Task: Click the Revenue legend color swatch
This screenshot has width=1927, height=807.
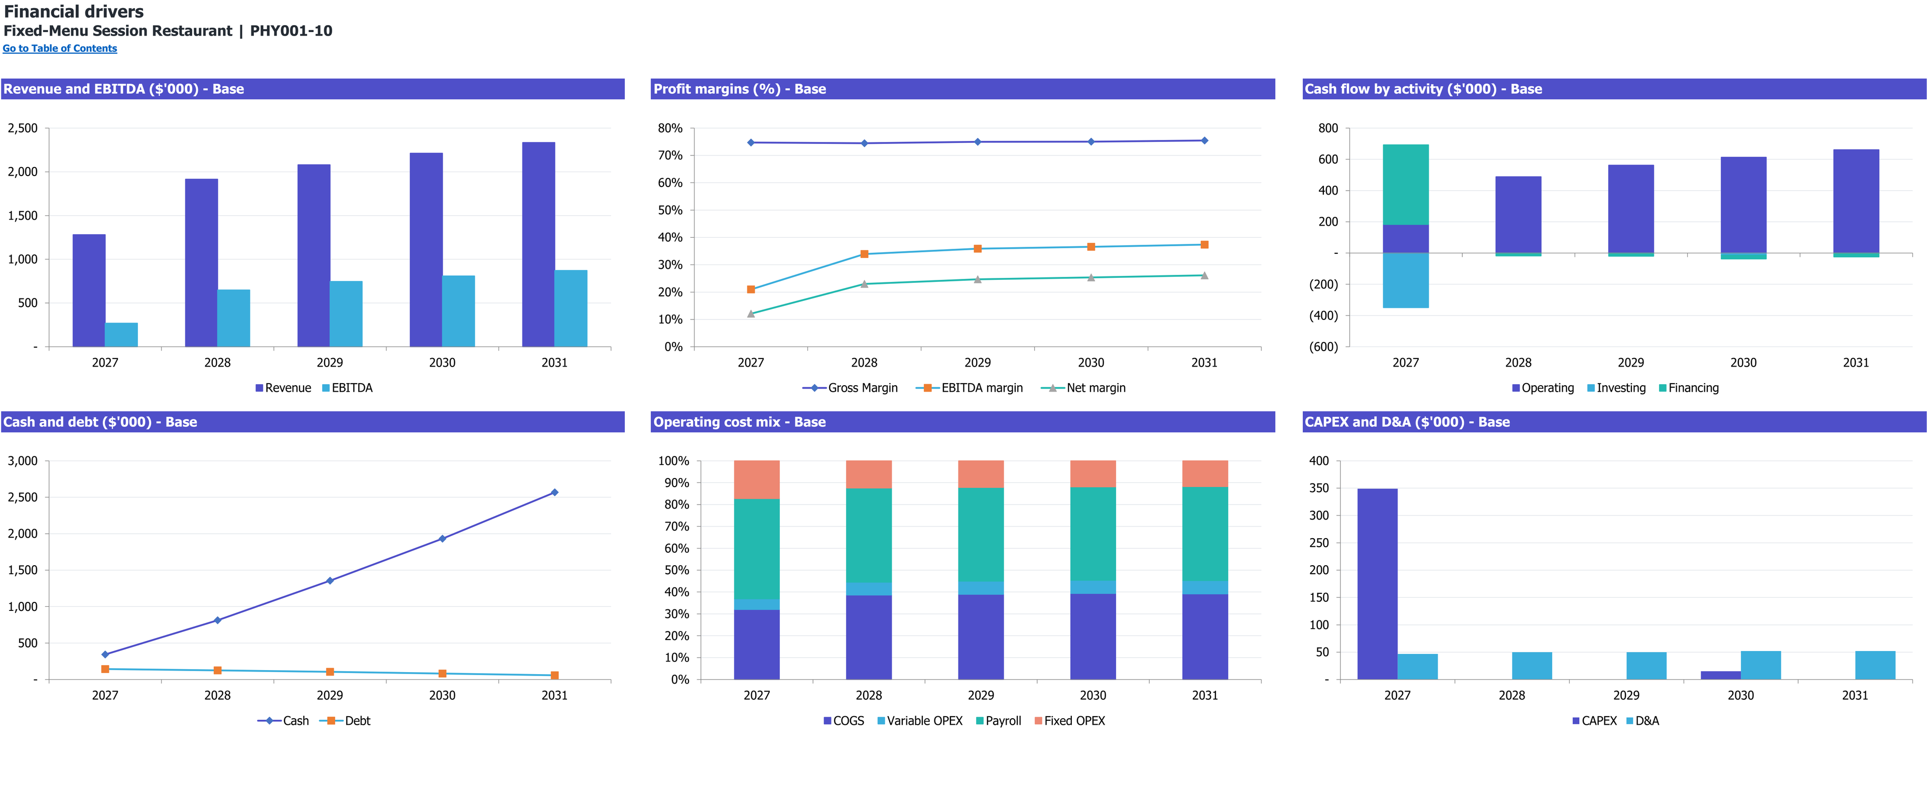Action: 259,388
